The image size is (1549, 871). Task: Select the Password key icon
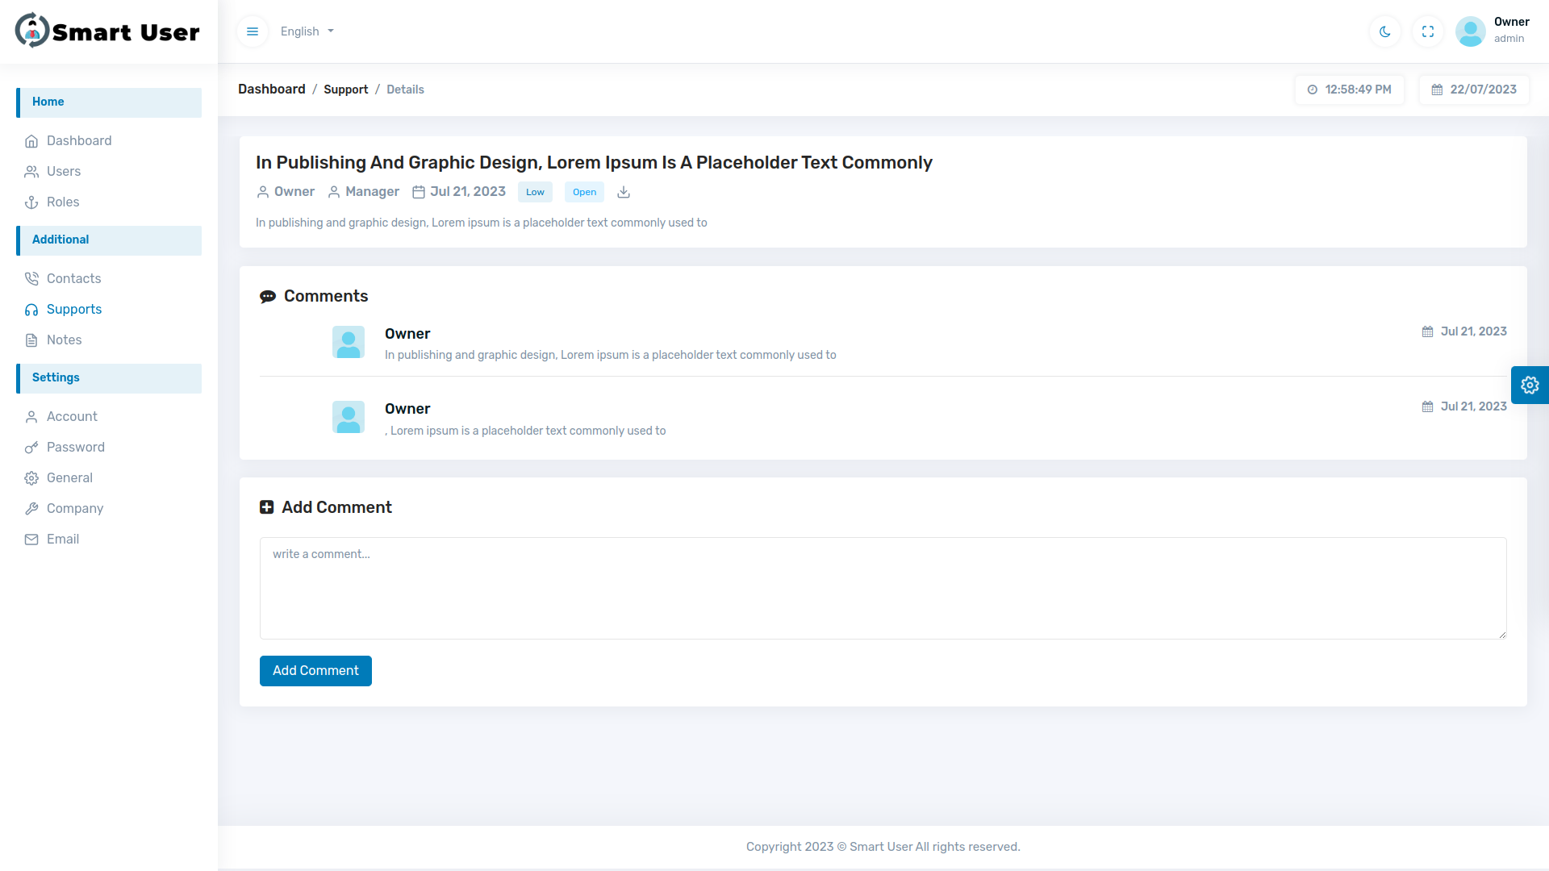click(31, 447)
